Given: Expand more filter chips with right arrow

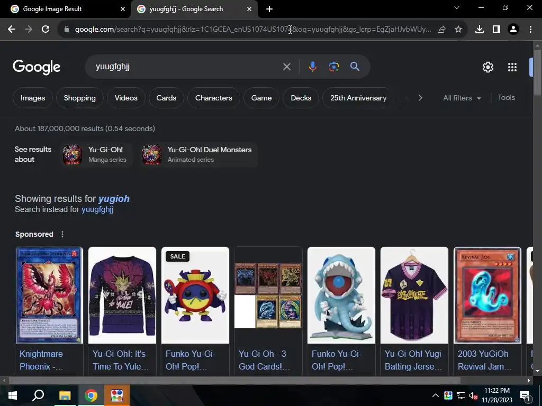Looking at the screenshot, I should coord(420,98).
